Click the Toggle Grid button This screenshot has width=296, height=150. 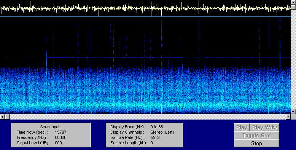click(x=256, y=135)
